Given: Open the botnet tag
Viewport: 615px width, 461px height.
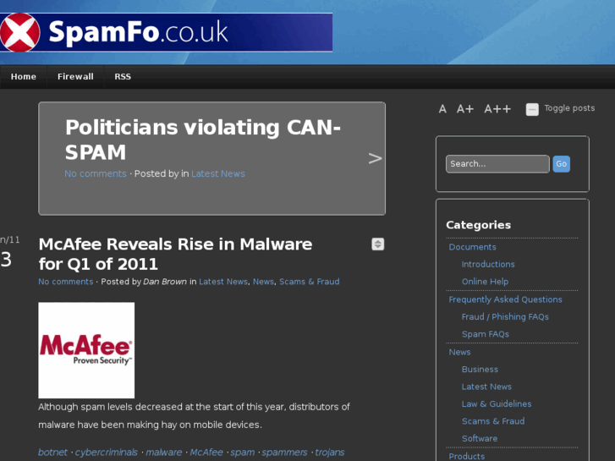Looking at the screenshot, I should (52, 453).
